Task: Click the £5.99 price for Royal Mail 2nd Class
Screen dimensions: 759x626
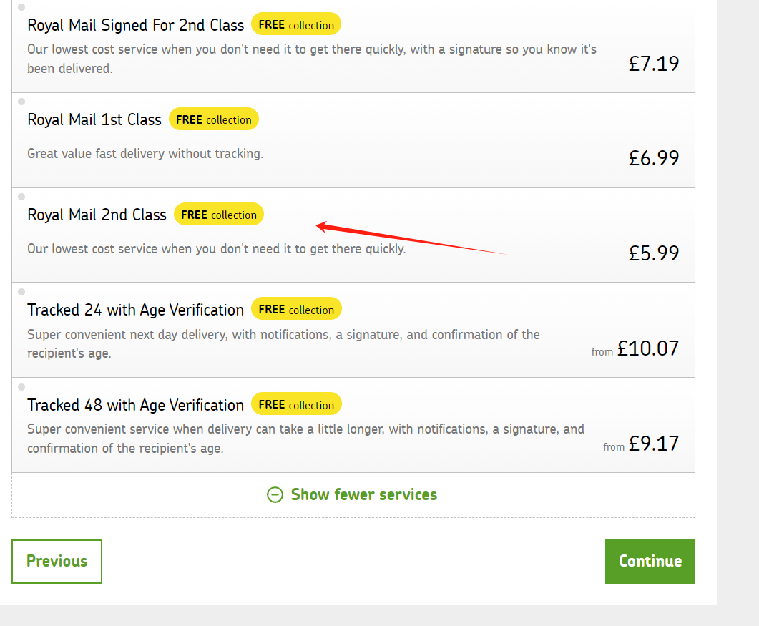Action: [653, 253]
